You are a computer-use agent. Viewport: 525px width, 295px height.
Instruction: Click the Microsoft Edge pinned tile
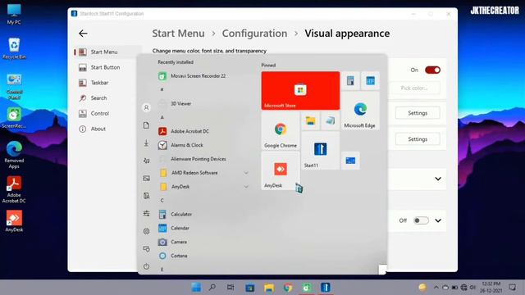pyautogui.click(x=360, y=111)
